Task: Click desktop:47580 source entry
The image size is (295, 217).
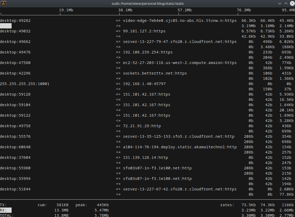Action: (15, 63)
